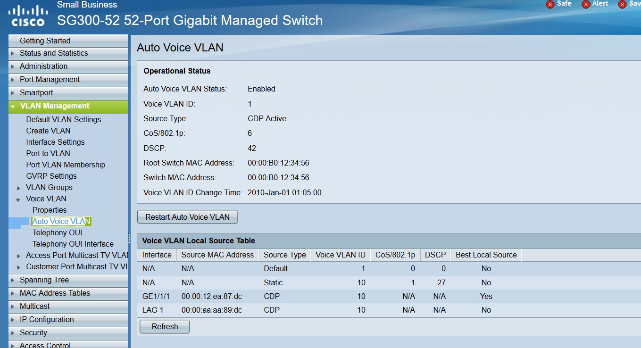641x348 pixels.
Task: Click the DSCP column header
Action: click(x=435, y=255)
